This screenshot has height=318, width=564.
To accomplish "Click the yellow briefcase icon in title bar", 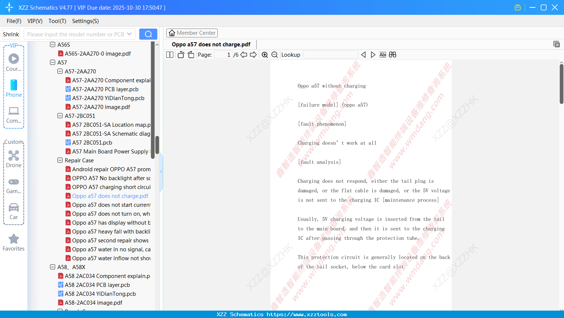I will [x=518, y=7].
